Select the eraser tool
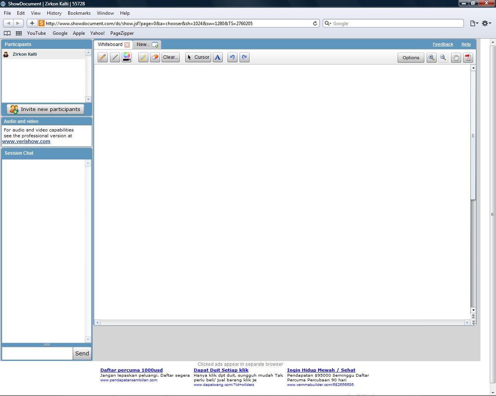The width and height of the screenshot is (496, 396). click(155, 58)
